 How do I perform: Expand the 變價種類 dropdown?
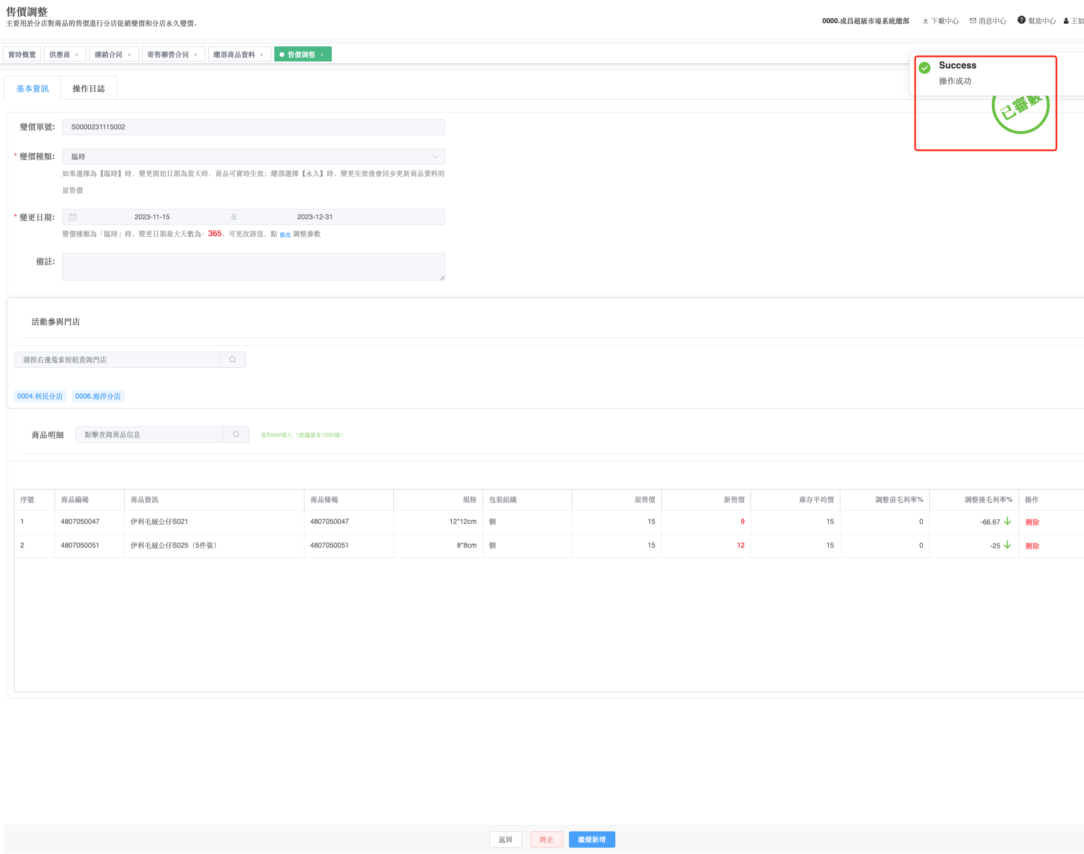click(435, 157)
